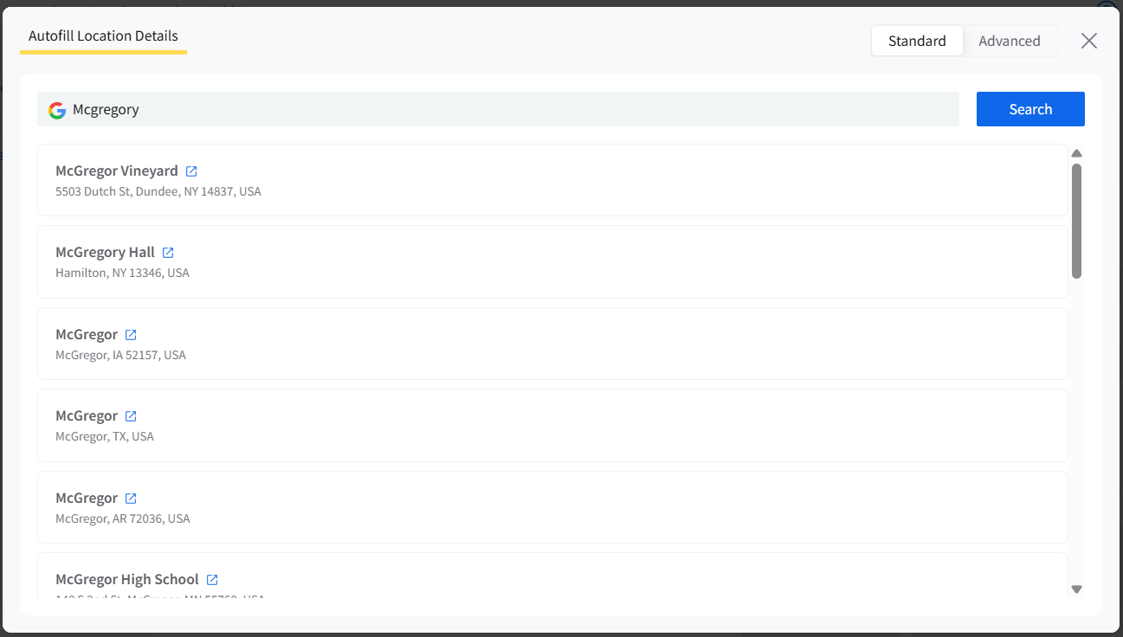This screenshot has width=1123, height=637.
Task: Click the results list scrollbar thumb
Action: (1077, 221)
